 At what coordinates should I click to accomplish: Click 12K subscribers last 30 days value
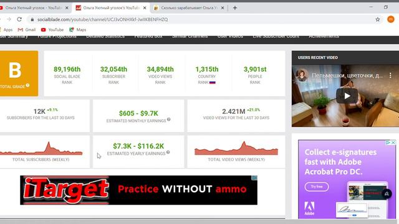tap(39, 111)
